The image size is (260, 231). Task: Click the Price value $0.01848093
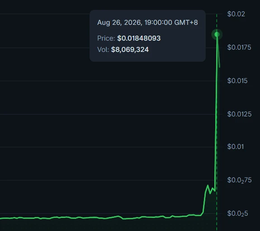click(x=139, y=38)
